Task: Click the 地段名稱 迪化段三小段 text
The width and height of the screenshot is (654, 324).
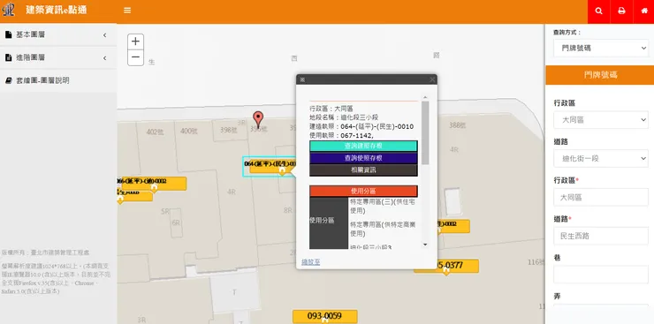Action: point(344,117)
